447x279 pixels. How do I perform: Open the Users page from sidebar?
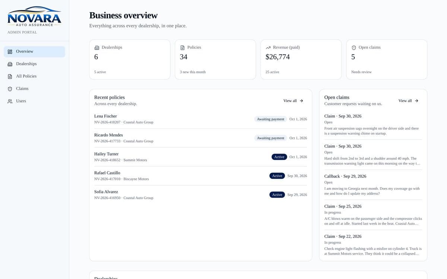click(x=34, y=101)
